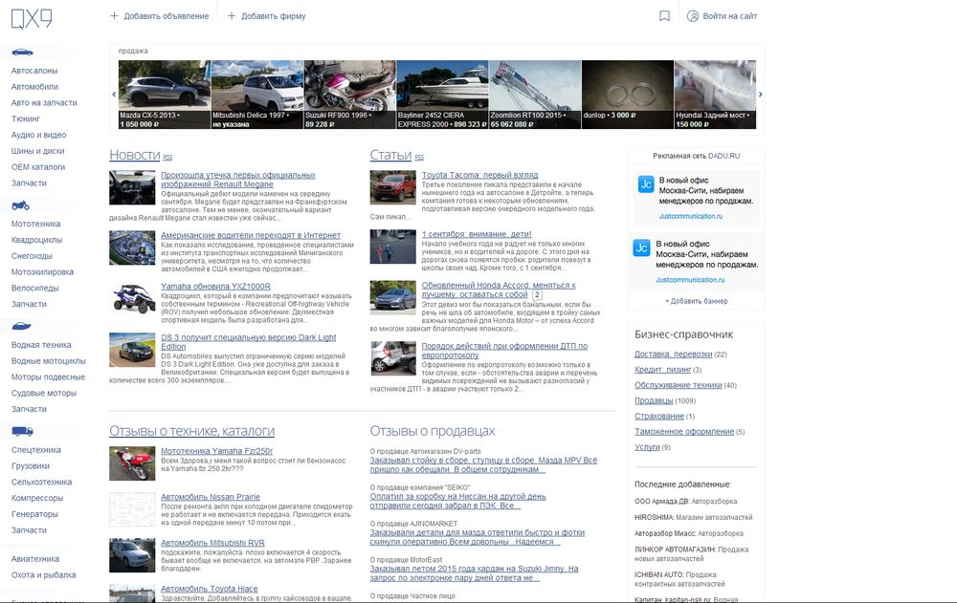Select Авто на запчасти sidebar item
Screen dimensions: 957x603
coord(44,102)
